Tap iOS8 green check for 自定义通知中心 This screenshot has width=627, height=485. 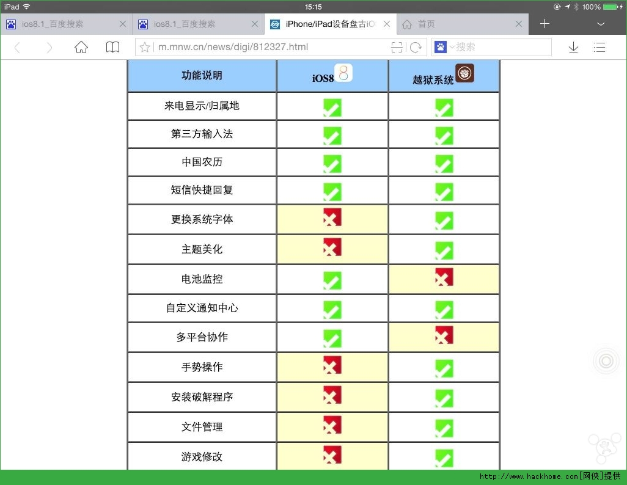click(x=332, y=310)
